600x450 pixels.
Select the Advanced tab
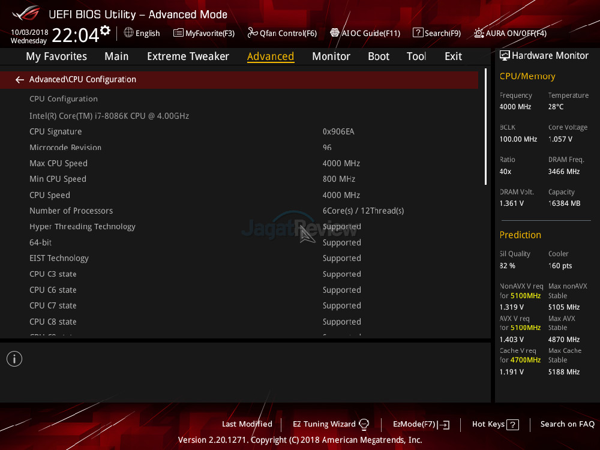pos(271,56)
